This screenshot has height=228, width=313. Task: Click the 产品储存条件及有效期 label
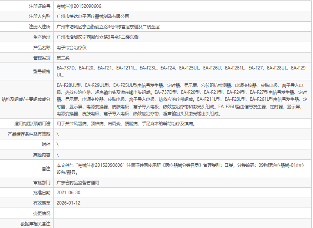(x=29, y=134)
